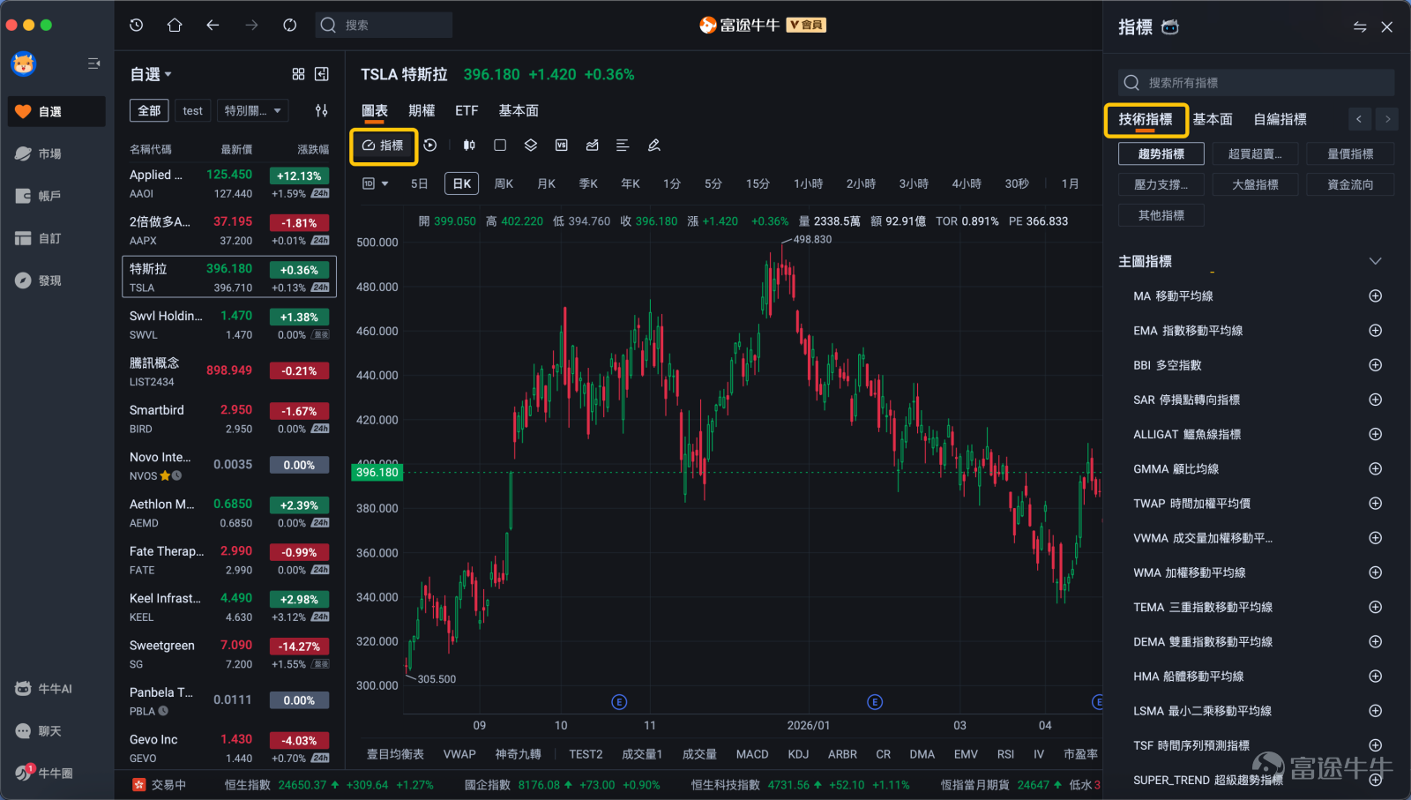Switch chart to 周K timeframe
The height and width of the screenshot is (800, 1411).
504,183
